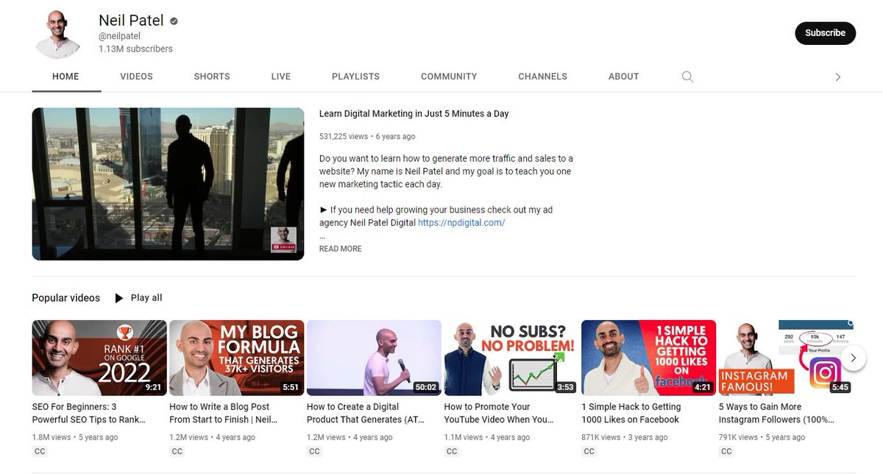Open the npdigital.com link
Viewport: 883px width, 474px height.
[x=461, y=222]
